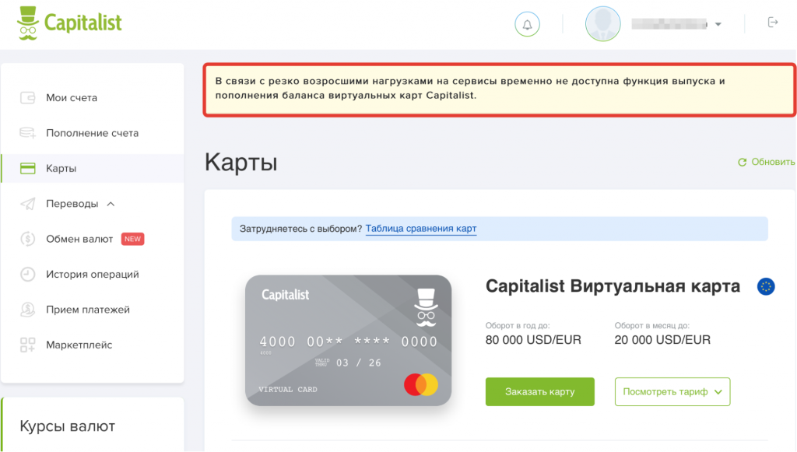Click the user avatar picture
This screenshot has width=797, height=452.
tap(603, 24)
